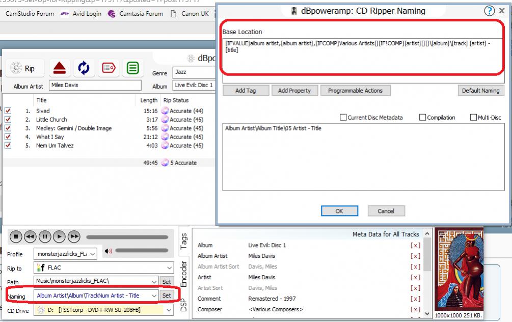This screenshot has height=322, width=512.
Task: Click the Add Tag button
Action: 246,91
